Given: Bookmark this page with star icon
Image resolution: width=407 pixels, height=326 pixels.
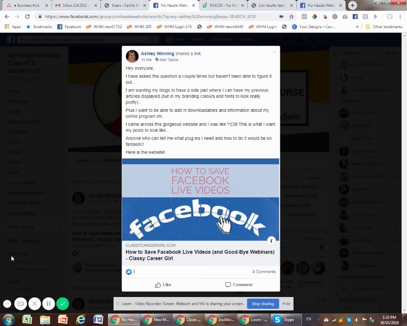Looking at the screenshot, I should pyautogui.click(x=292, y=17).
